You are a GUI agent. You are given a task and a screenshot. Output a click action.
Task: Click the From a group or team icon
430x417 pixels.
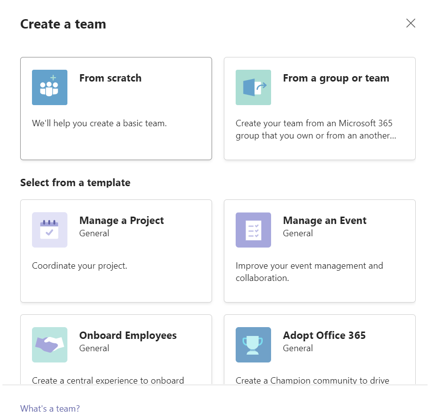point(253,87)
